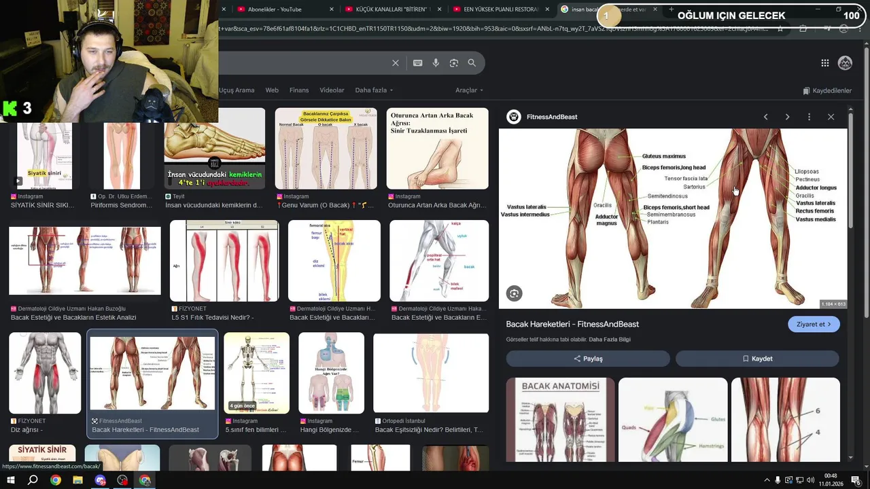Bookmark this page with the star icon
Viewport: 870px width, 489px height.
tap(780, 29)
